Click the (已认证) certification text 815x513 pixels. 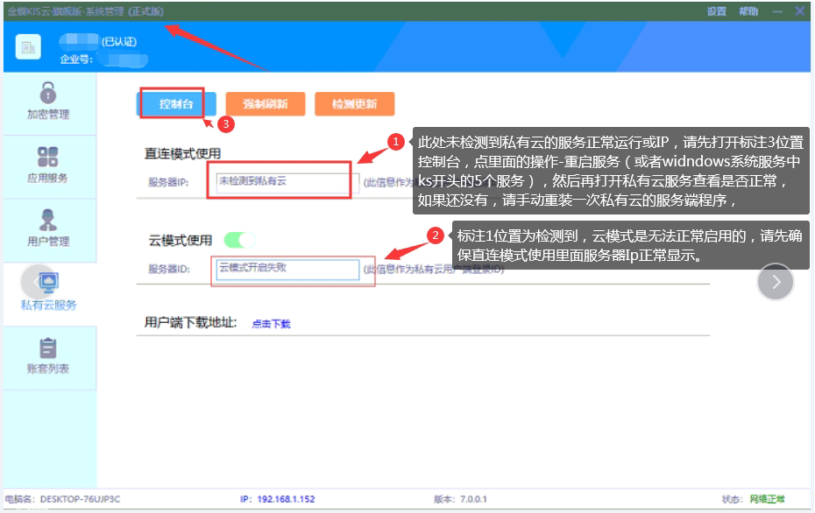[119, 42]
